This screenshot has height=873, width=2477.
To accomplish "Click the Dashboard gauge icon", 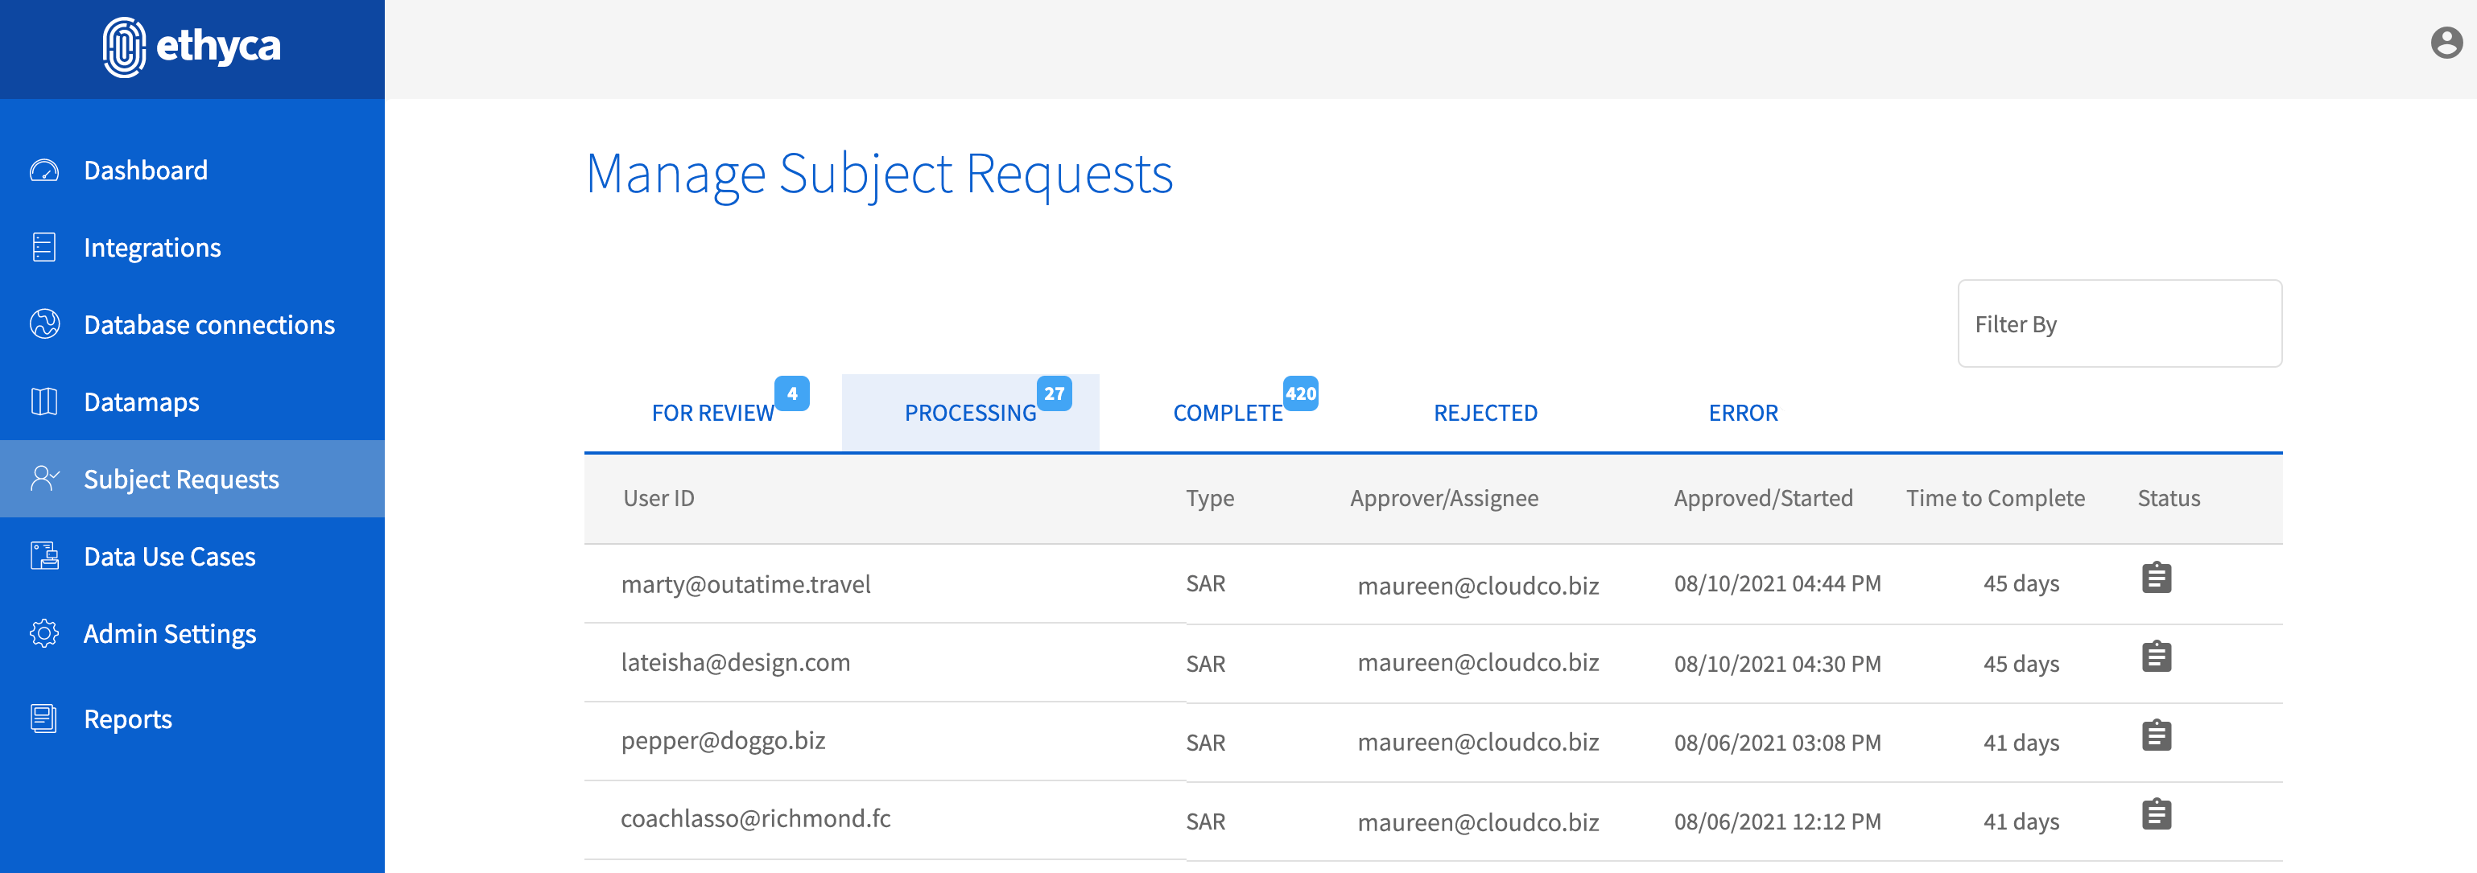I will tap(44, 171).
